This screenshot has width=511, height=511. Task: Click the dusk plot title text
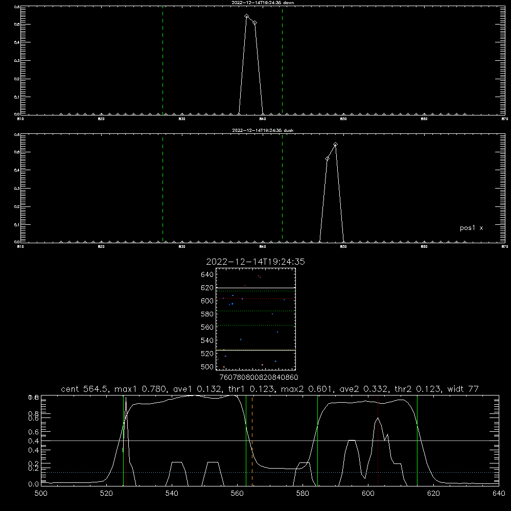[263, 130]
